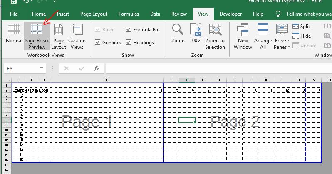Switch to the Formulas tab
The width and height of the screenshot is (332, 174).
click(x=129, y=14)
